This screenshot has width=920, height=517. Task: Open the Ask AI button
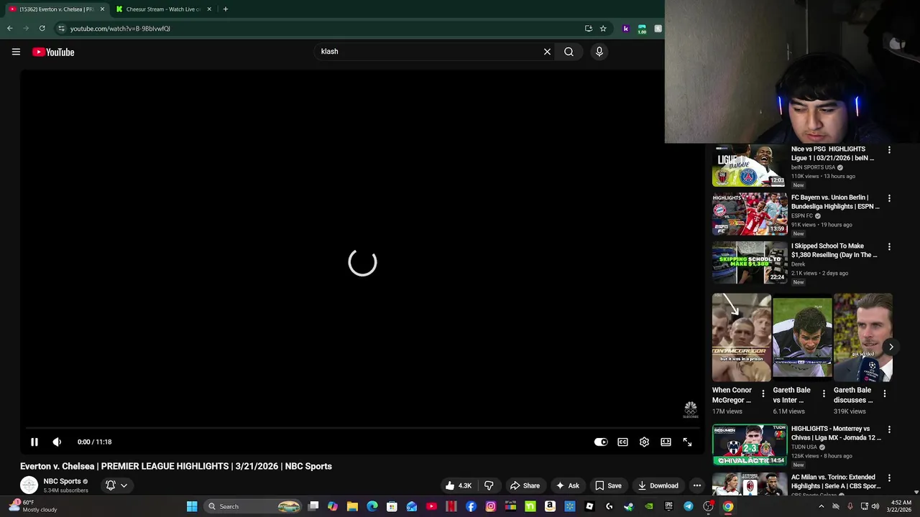567,485
